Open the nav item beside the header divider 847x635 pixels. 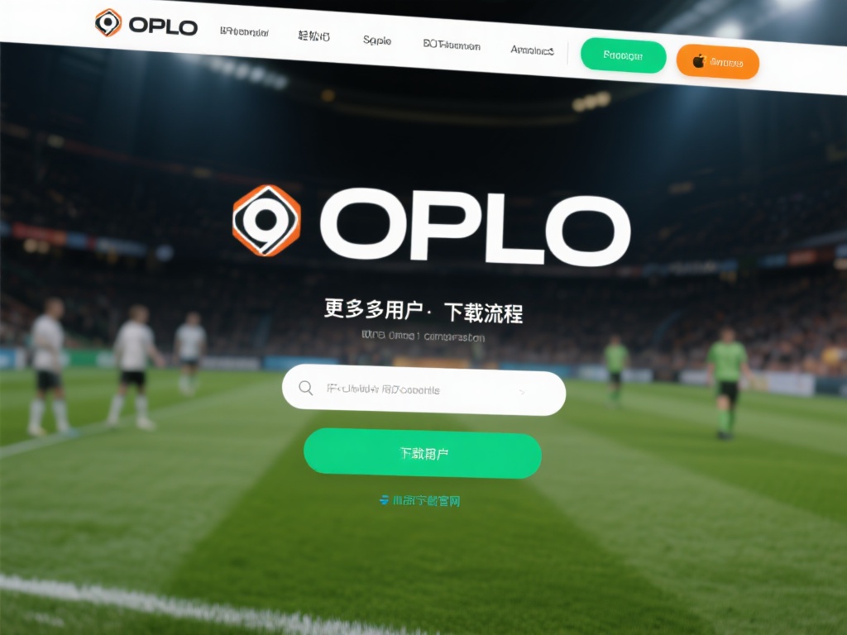(532, 50)
